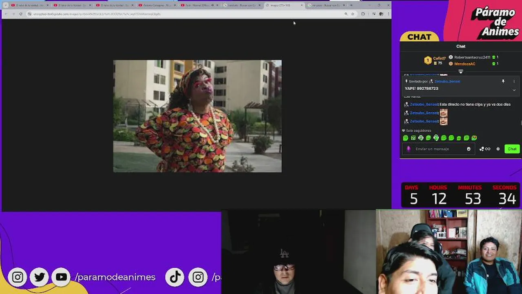
Task: Switch to the travetsito Google search tab
Action: click(242, 5)
